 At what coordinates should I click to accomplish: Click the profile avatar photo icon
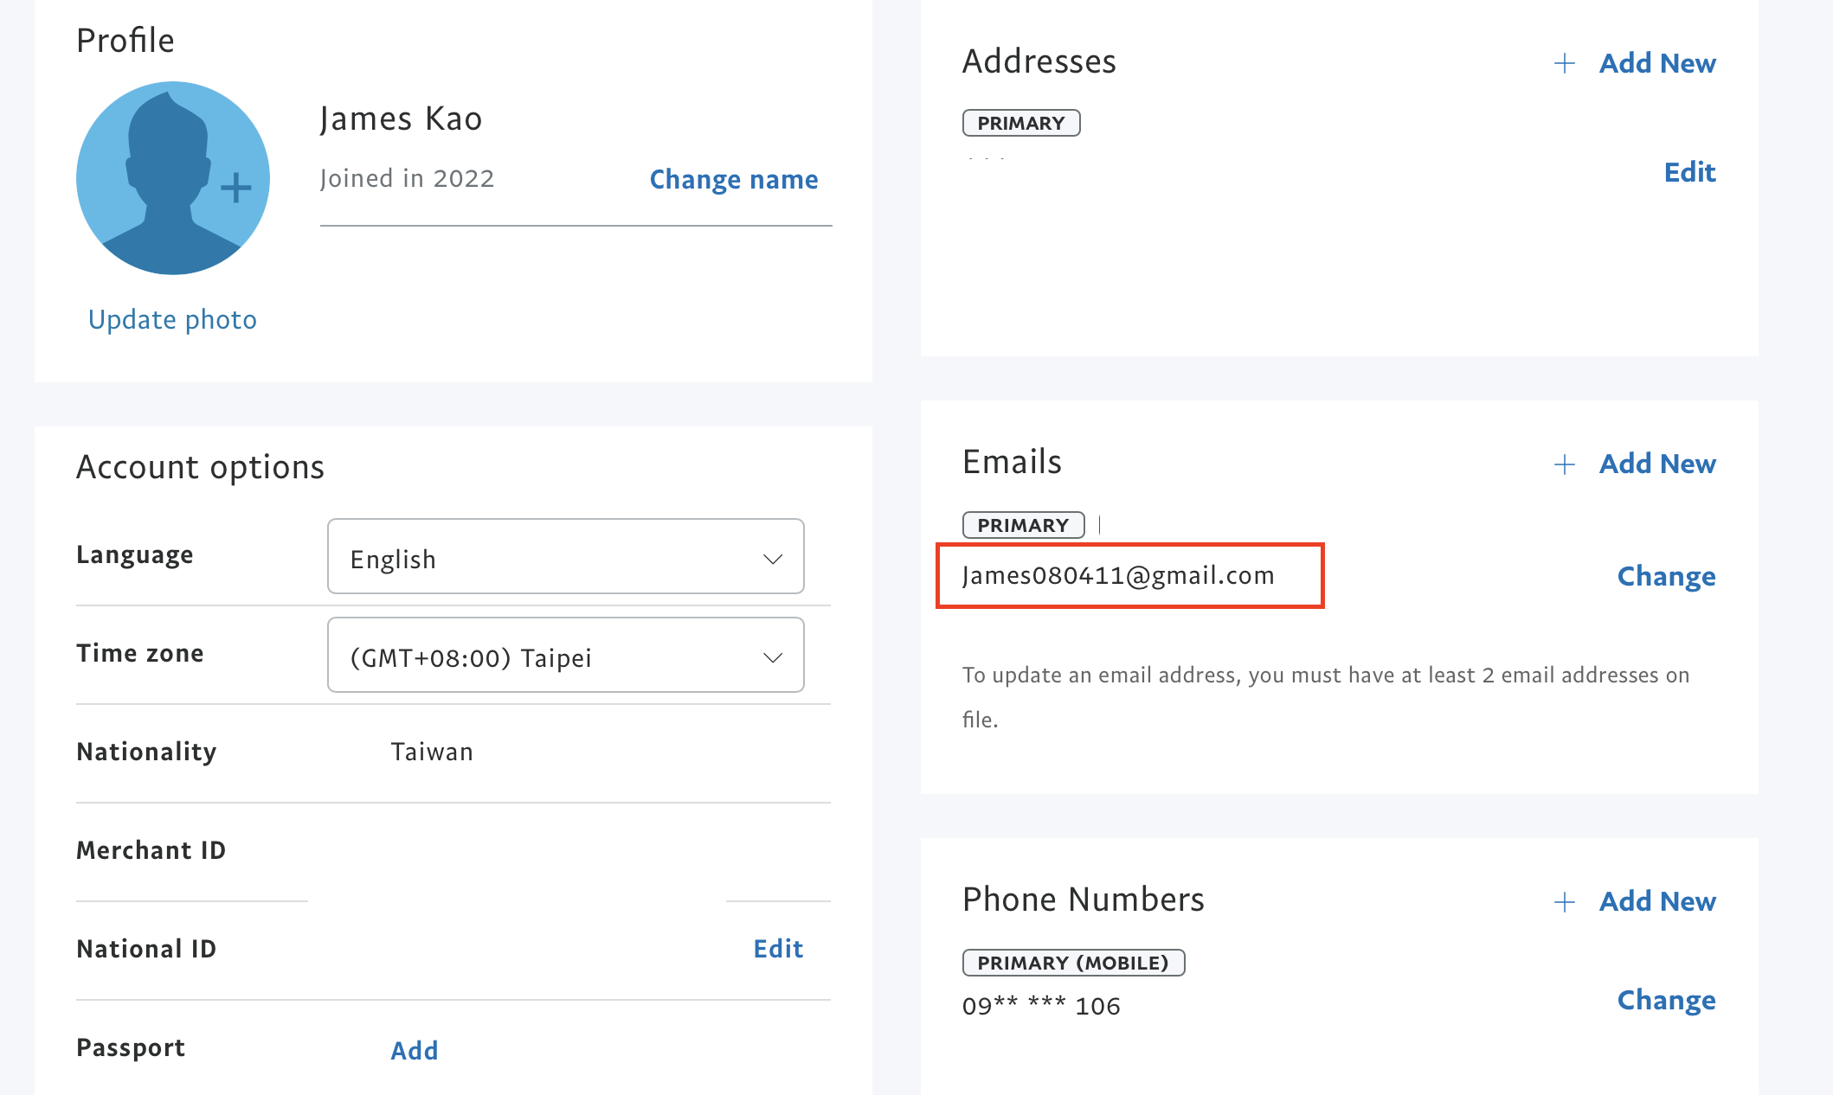173,178
